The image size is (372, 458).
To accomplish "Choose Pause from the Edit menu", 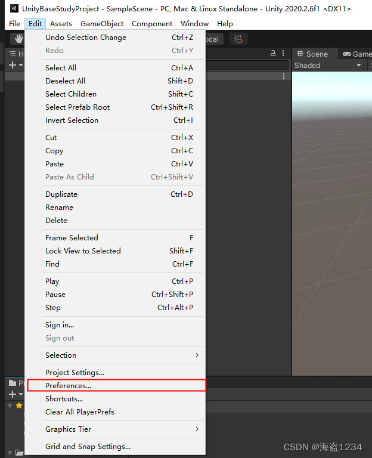I will [116, 295].
